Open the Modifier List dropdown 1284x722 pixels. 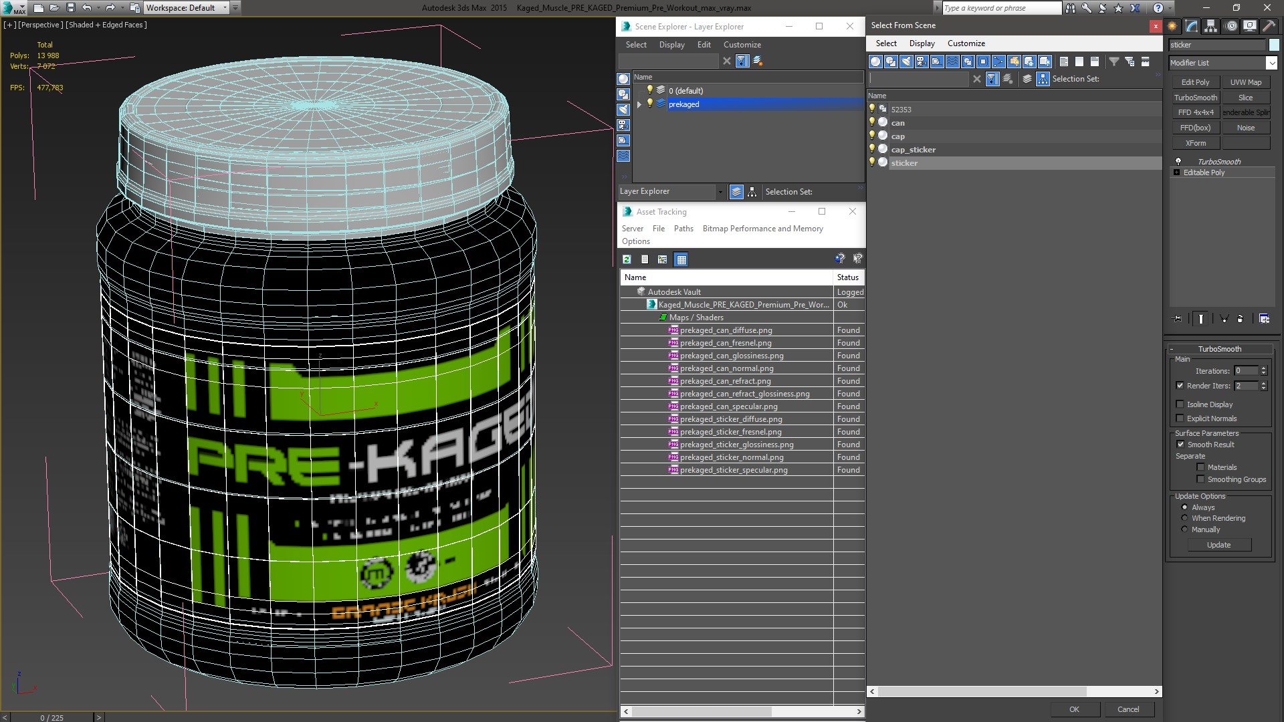click(1271, 63)
